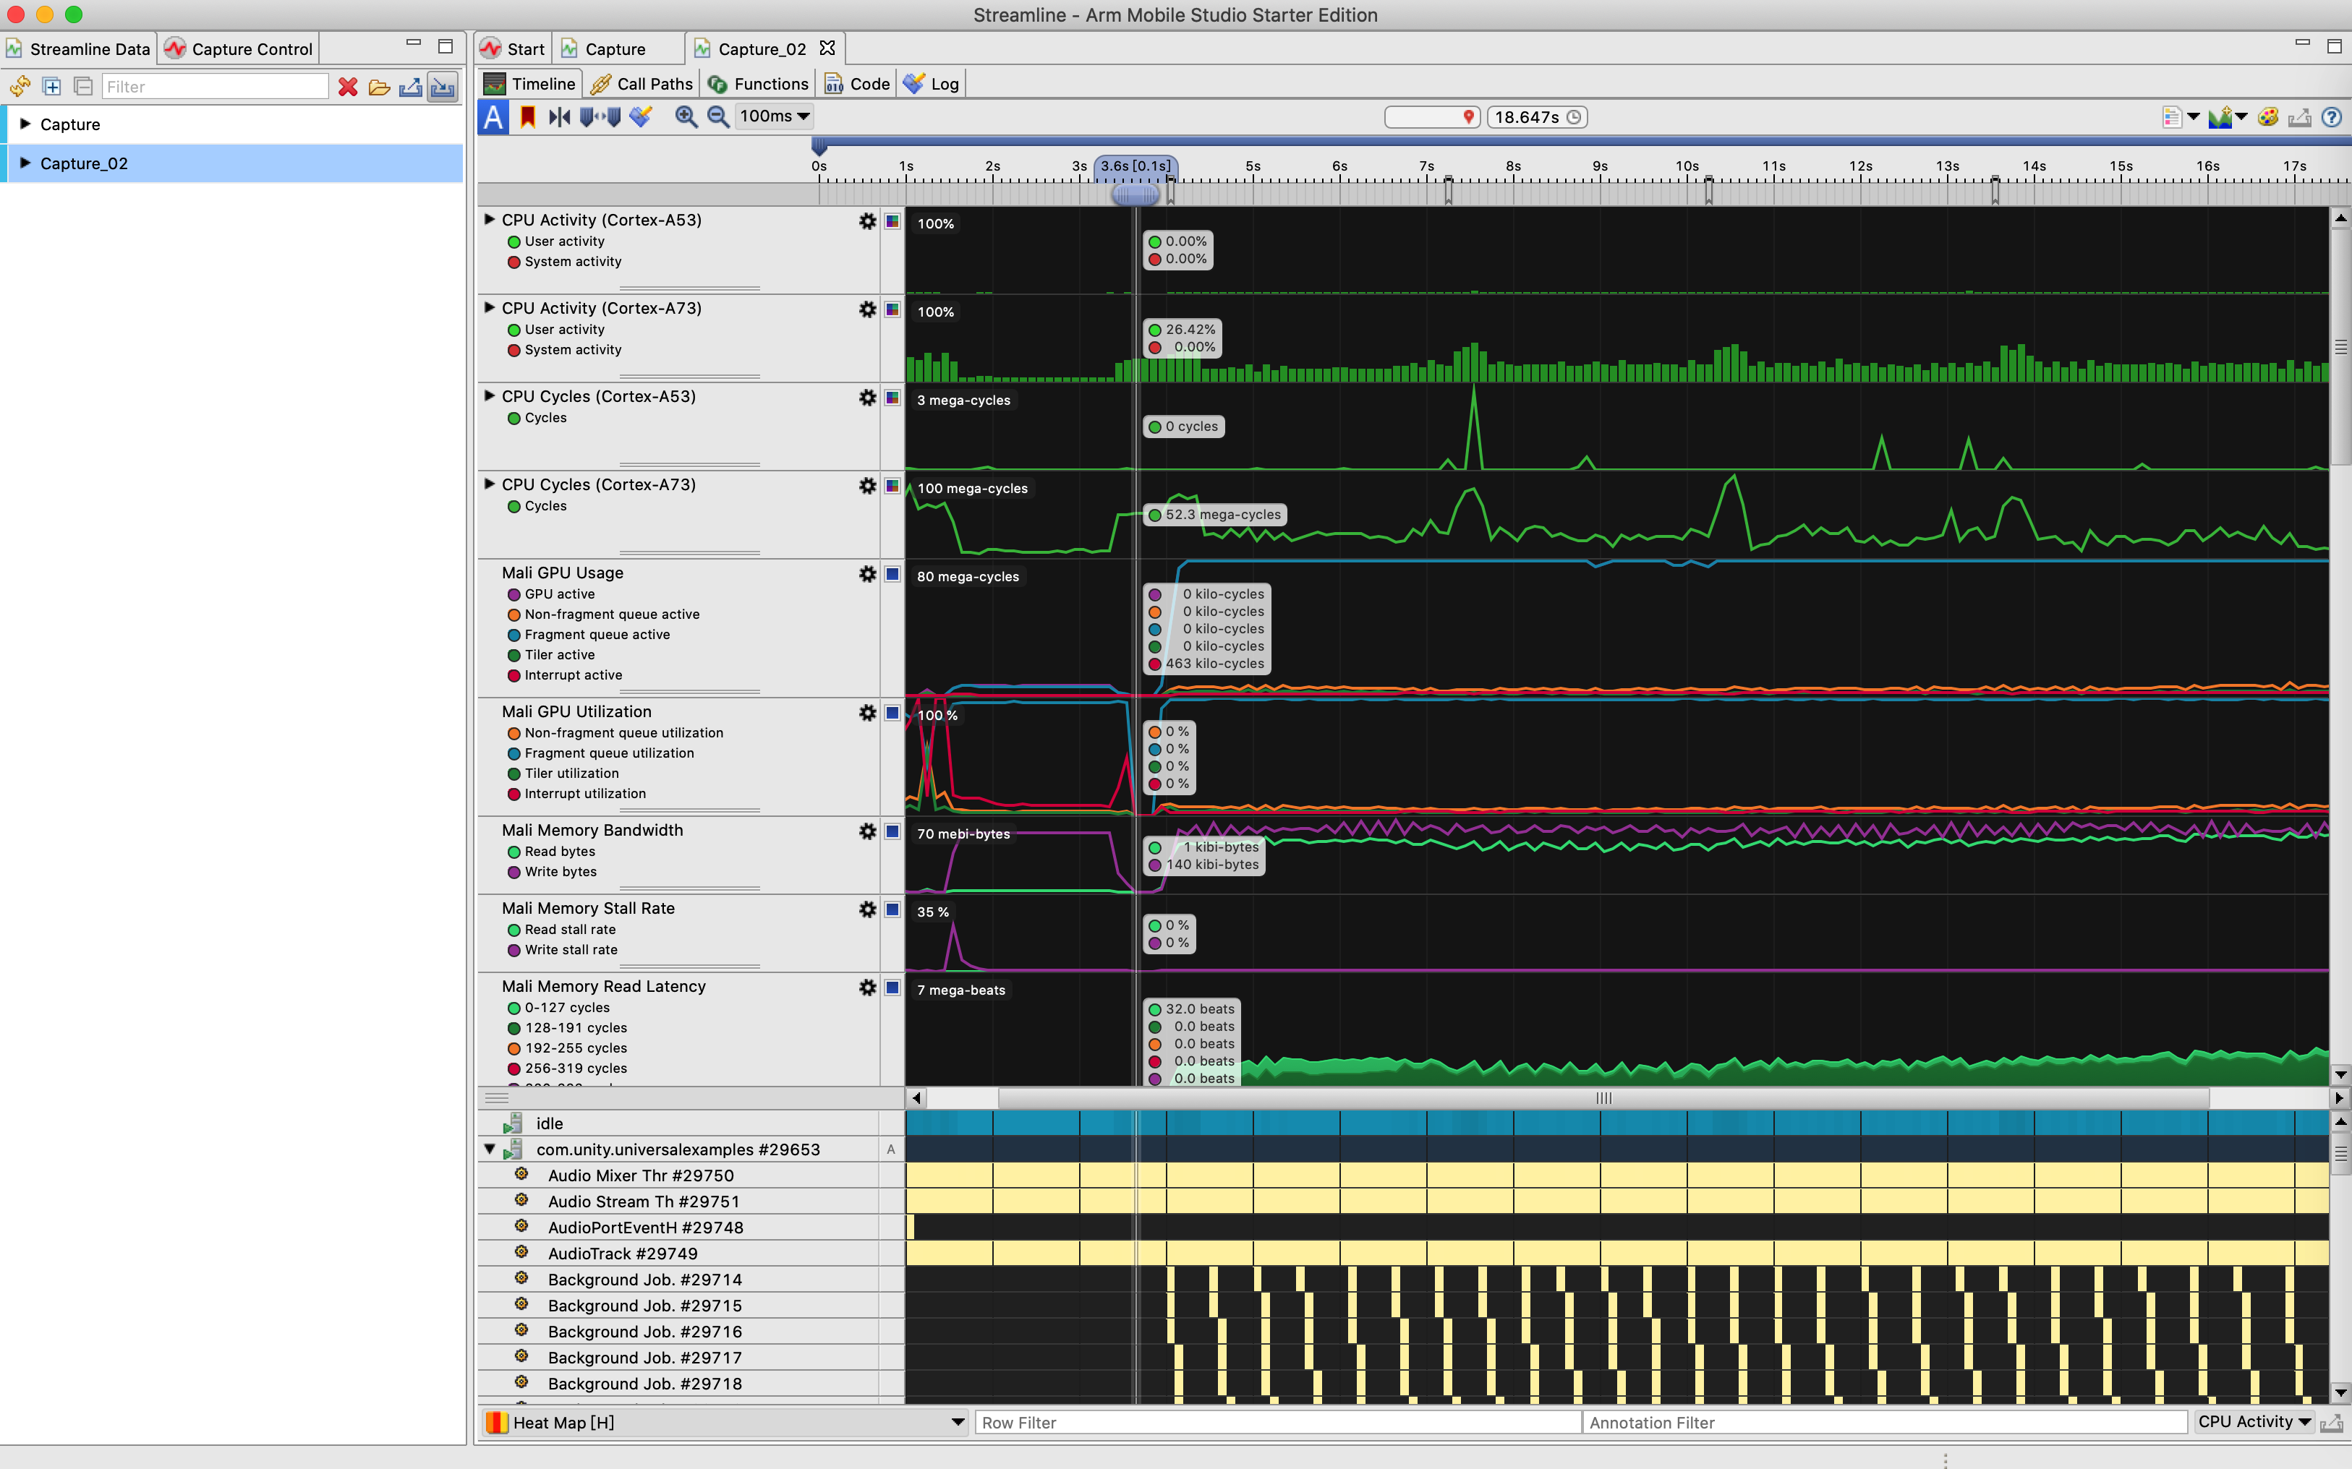Click the import capture icon
Screen dimensions: 2352x1469
coord(442,87)
